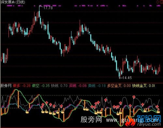Screen dimensions: 163x128
Task: Click the candlestick at the 14.45 low
Action: pos(119,74)
